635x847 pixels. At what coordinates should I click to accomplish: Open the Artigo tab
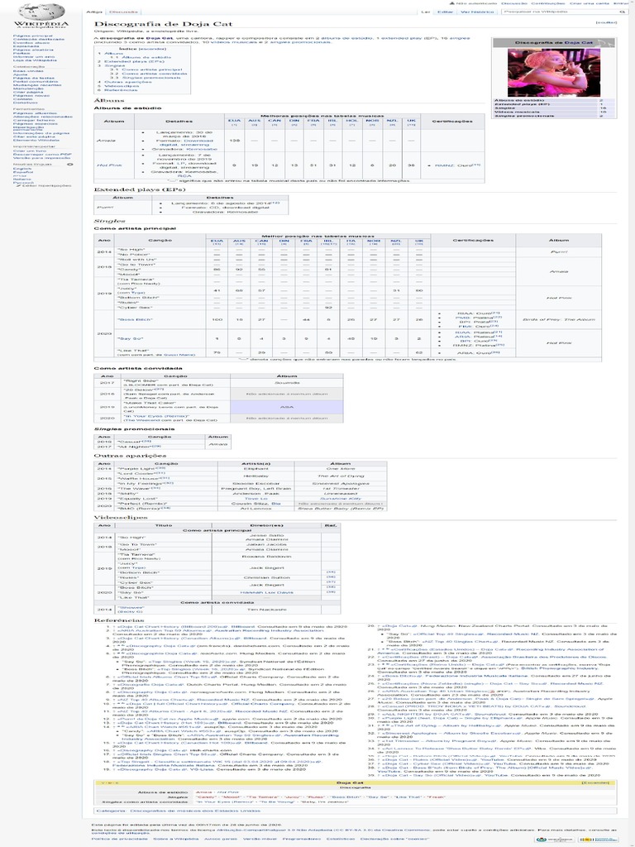93,12
